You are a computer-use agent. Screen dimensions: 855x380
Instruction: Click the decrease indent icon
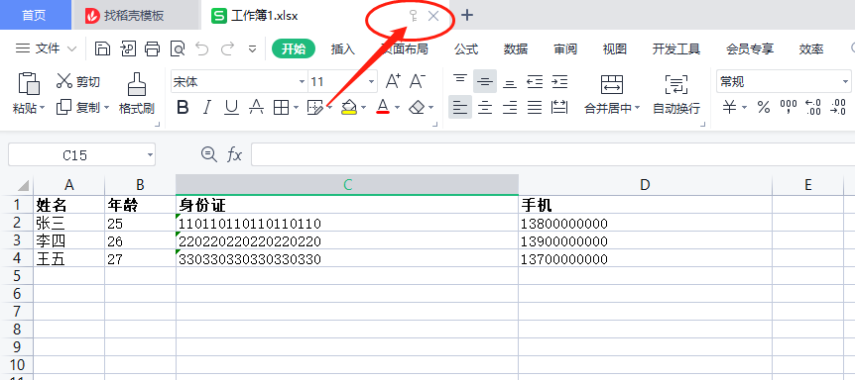[x=535, y=81]
